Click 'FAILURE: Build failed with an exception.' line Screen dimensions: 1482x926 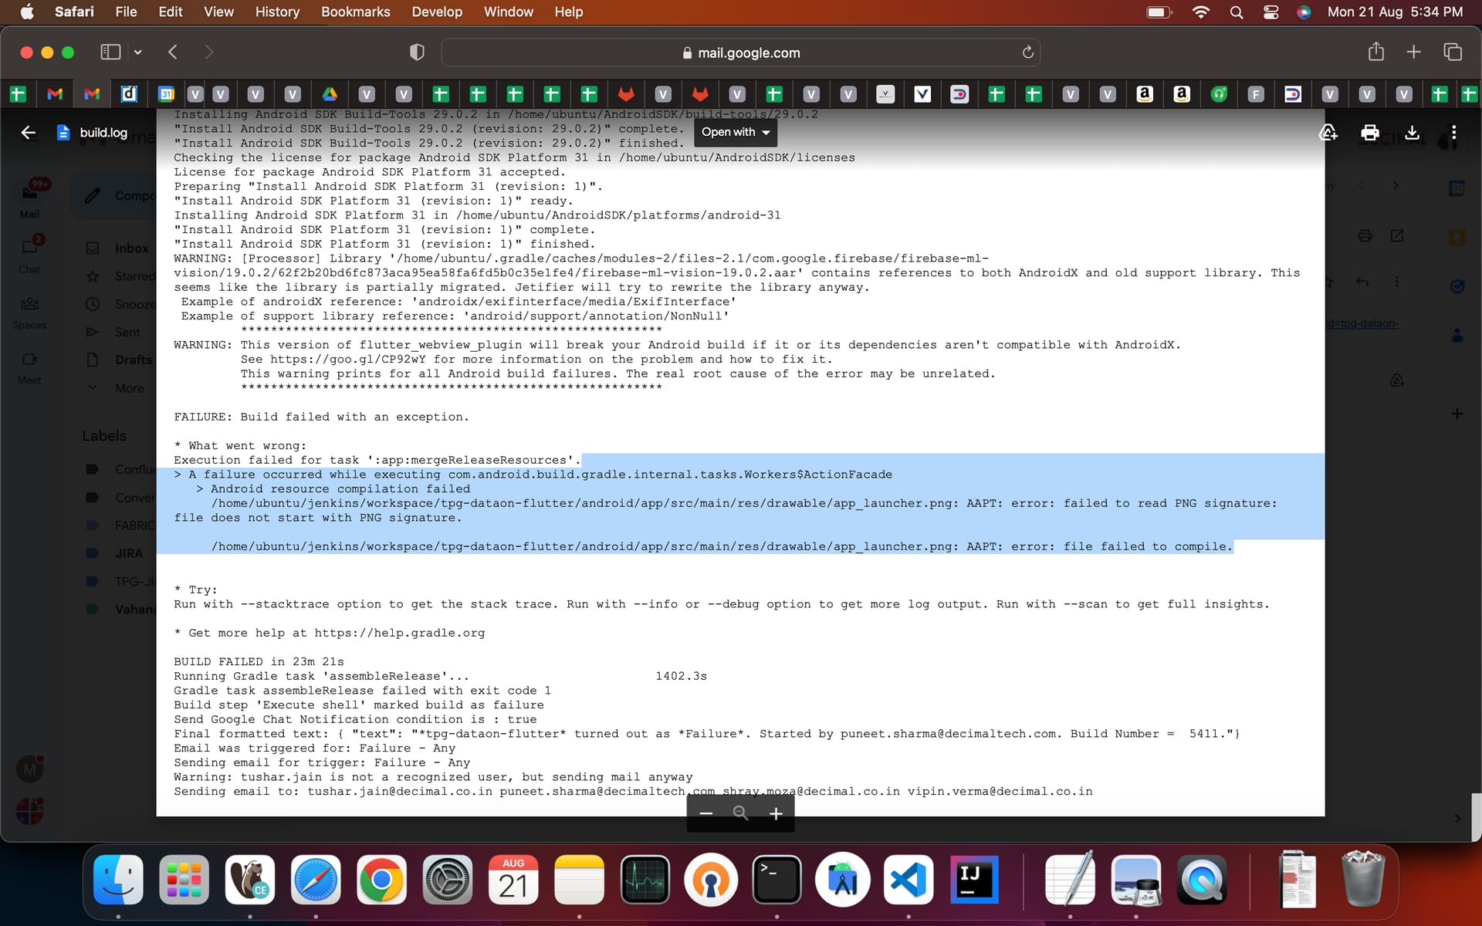click(x=321, y=417)
